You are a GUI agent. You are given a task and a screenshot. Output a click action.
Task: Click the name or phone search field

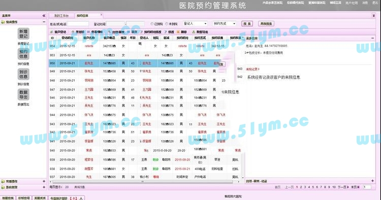(x=78, y=24)
